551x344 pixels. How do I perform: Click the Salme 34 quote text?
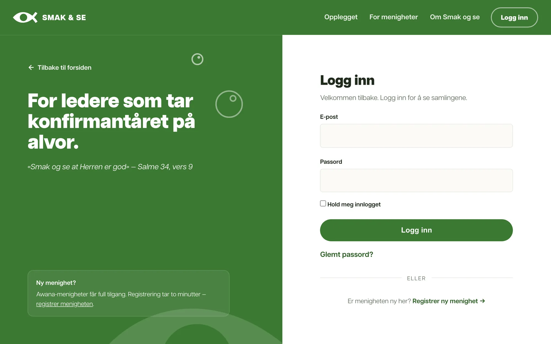pos(110,167)
